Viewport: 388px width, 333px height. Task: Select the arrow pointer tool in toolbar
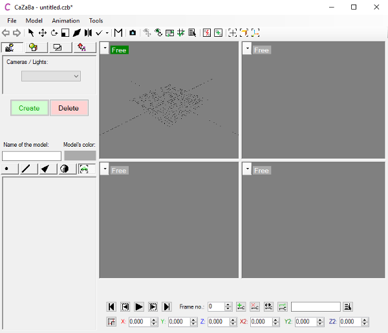tap(31, 32)
